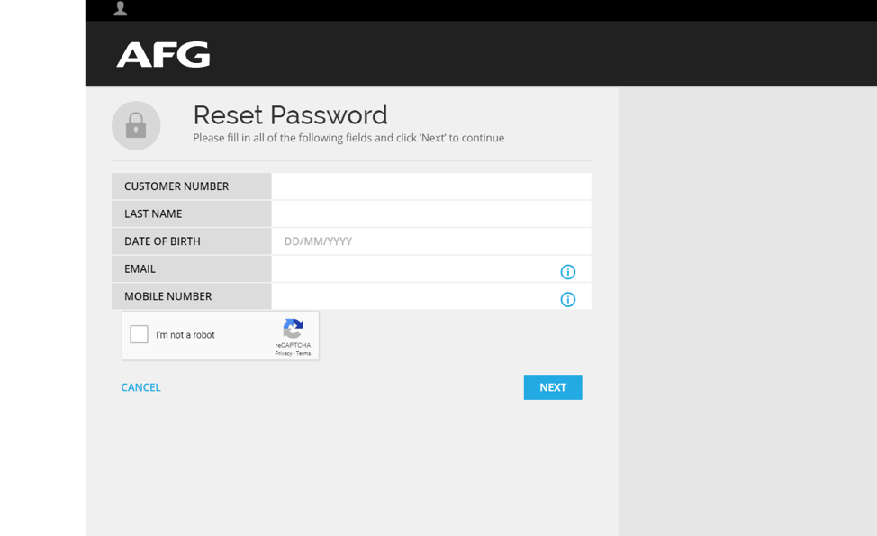877x536 pixels.
Task: Open the info icon in the Email field
Action: pos(567,272)
